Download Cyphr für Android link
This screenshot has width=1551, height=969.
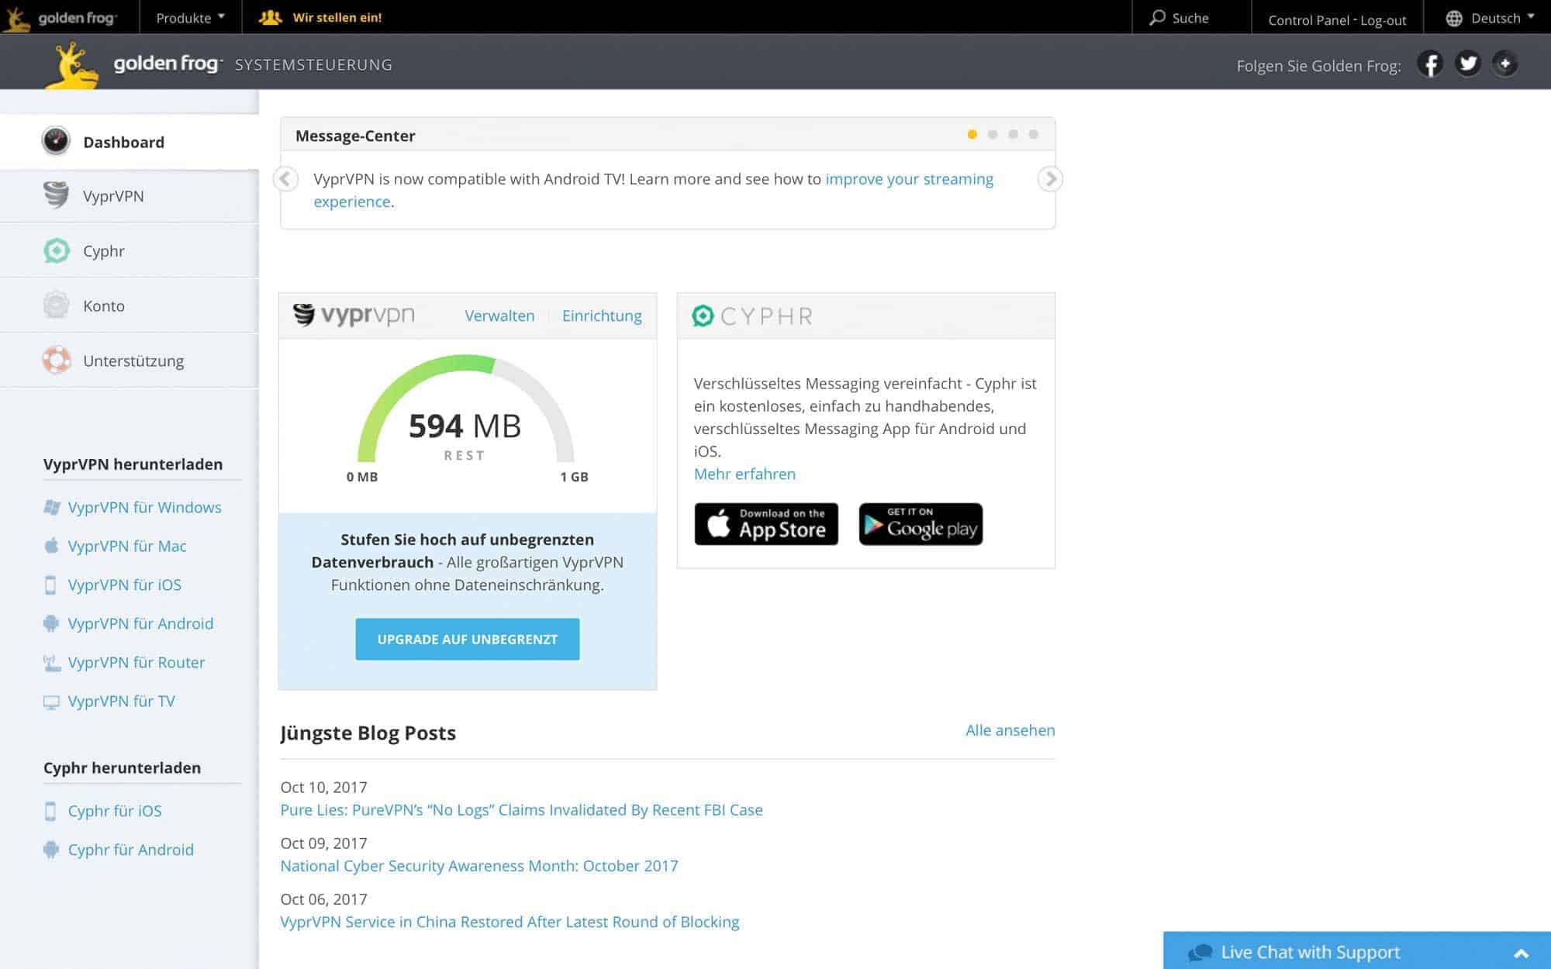(x=131, y=850)
